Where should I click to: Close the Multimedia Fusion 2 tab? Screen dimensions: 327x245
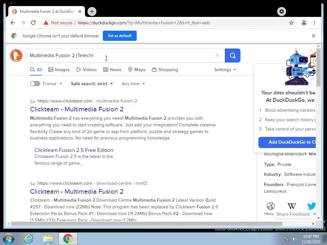point(80,11)
